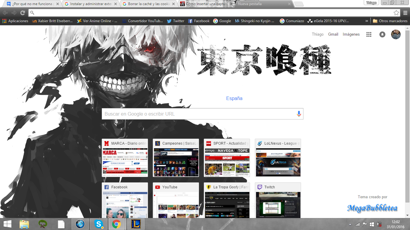Switch to Skype in the taskbar
This screenshot has height=230, width=410.
(x=98, y=224)
